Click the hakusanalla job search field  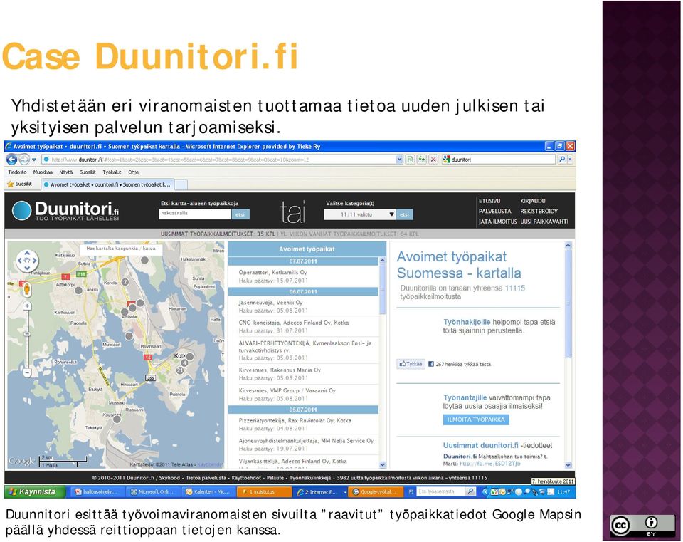point(195,214)
